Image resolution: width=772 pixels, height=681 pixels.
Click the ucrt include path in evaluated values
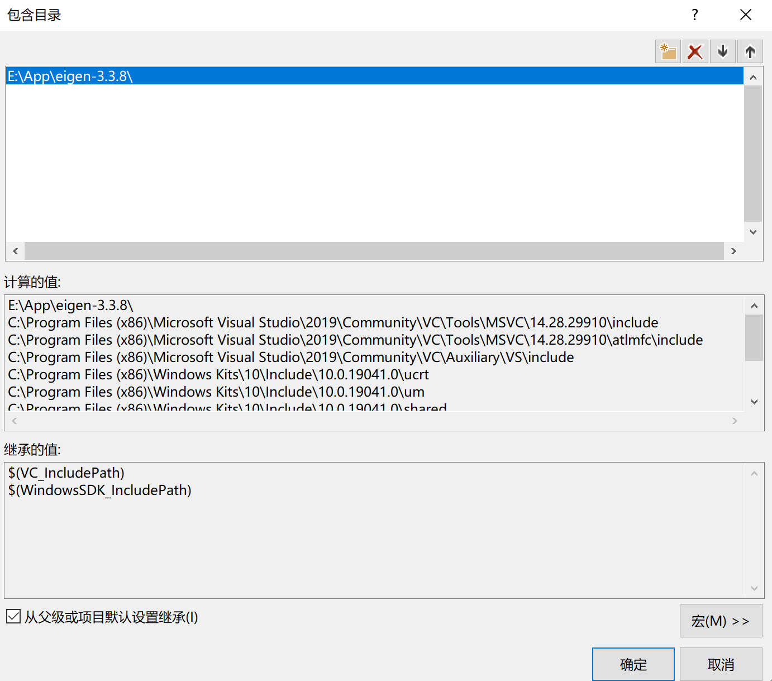tap(218, 374)
